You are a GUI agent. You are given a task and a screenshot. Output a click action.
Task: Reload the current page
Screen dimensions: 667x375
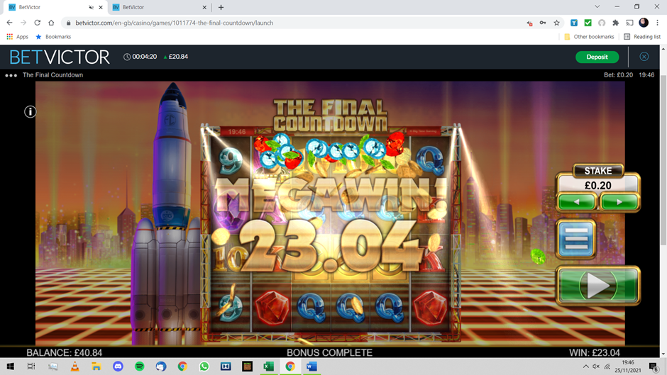click(x=38, y=23)
